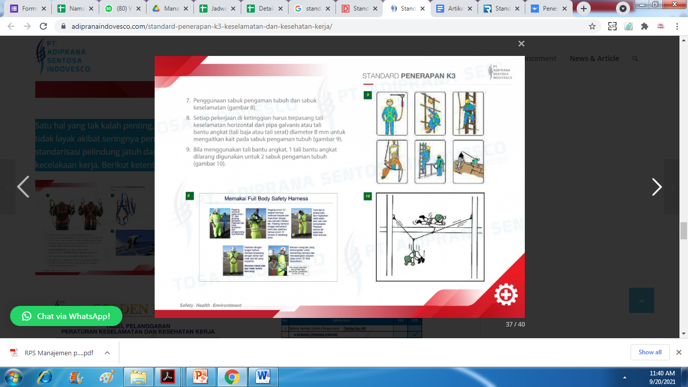This screenshot has height=387, width=688.
Task: Show hidden system tray icons
Action: 625,377
